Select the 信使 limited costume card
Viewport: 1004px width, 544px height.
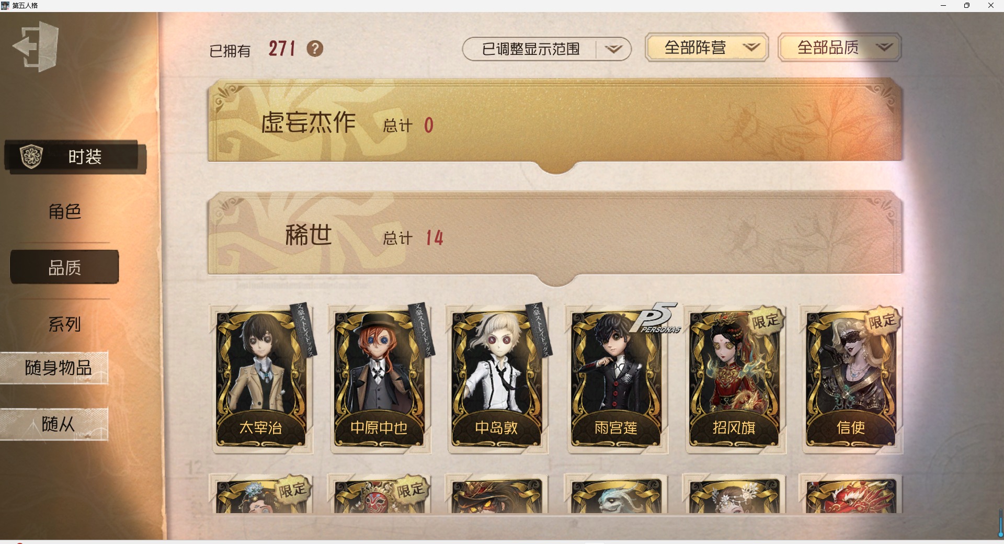click(851, 379)
